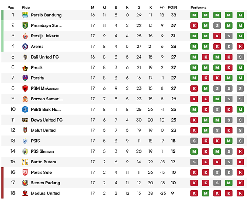251x200 pixels.
Task: Click Persib Bandung's first green M form badge
Action: pos(194,15)
